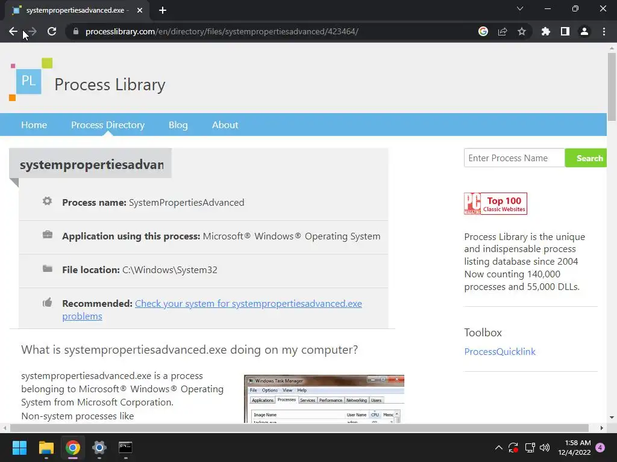
Task: Click the Chrome taskbar icon
Action: tap(73, 448)
